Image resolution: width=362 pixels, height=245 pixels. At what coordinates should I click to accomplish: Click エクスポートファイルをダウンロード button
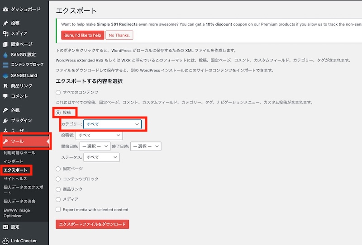(92, 224)
